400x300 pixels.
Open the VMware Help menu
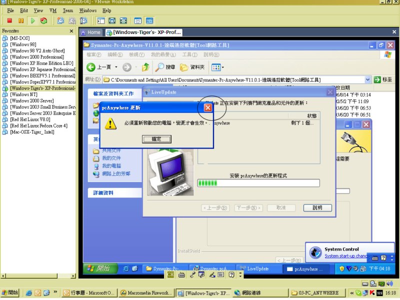coord(107,10)
